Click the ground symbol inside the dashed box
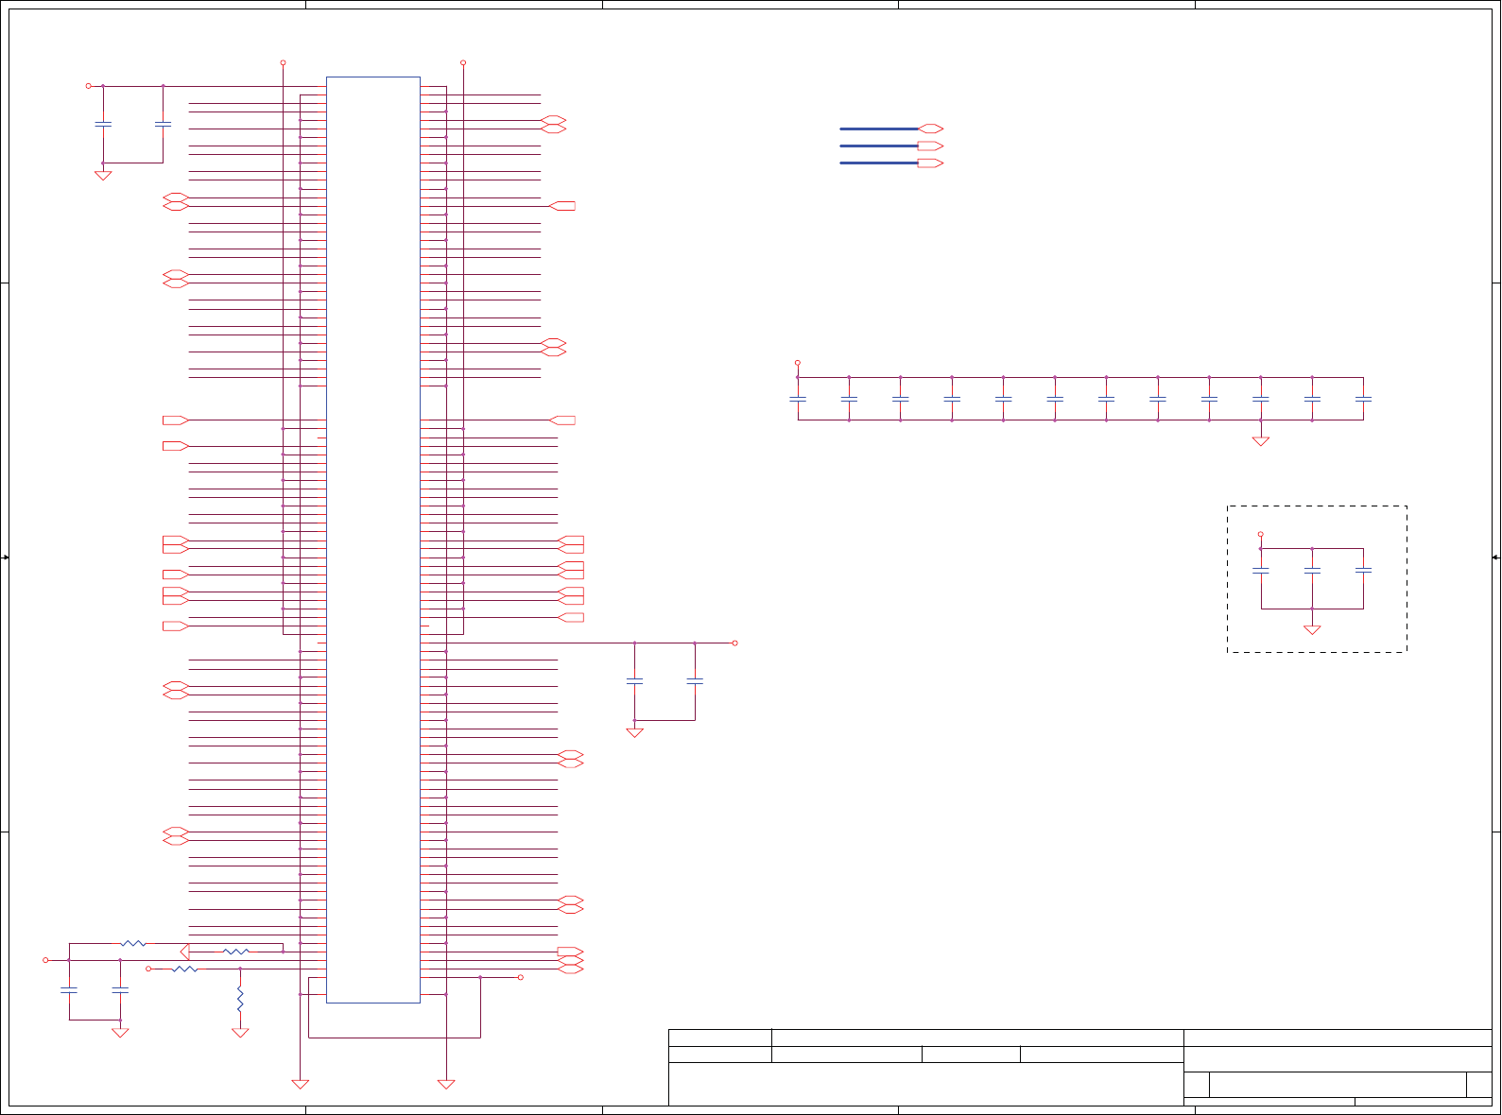 (1312, 629)
